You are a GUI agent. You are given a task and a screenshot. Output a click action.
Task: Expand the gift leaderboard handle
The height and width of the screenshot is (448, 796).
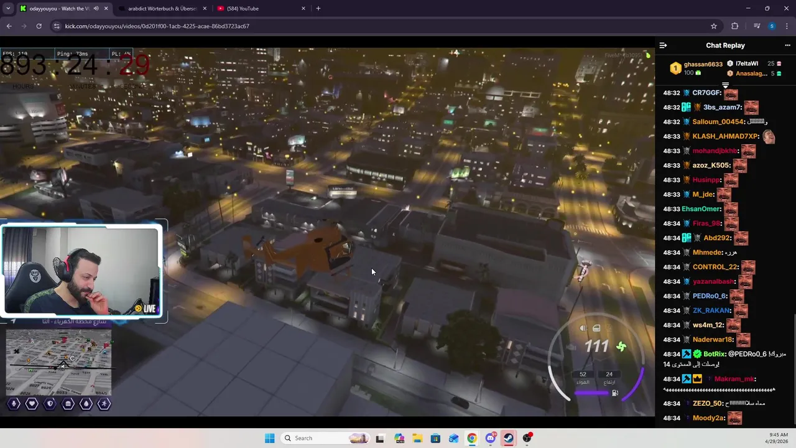(725, 84)
